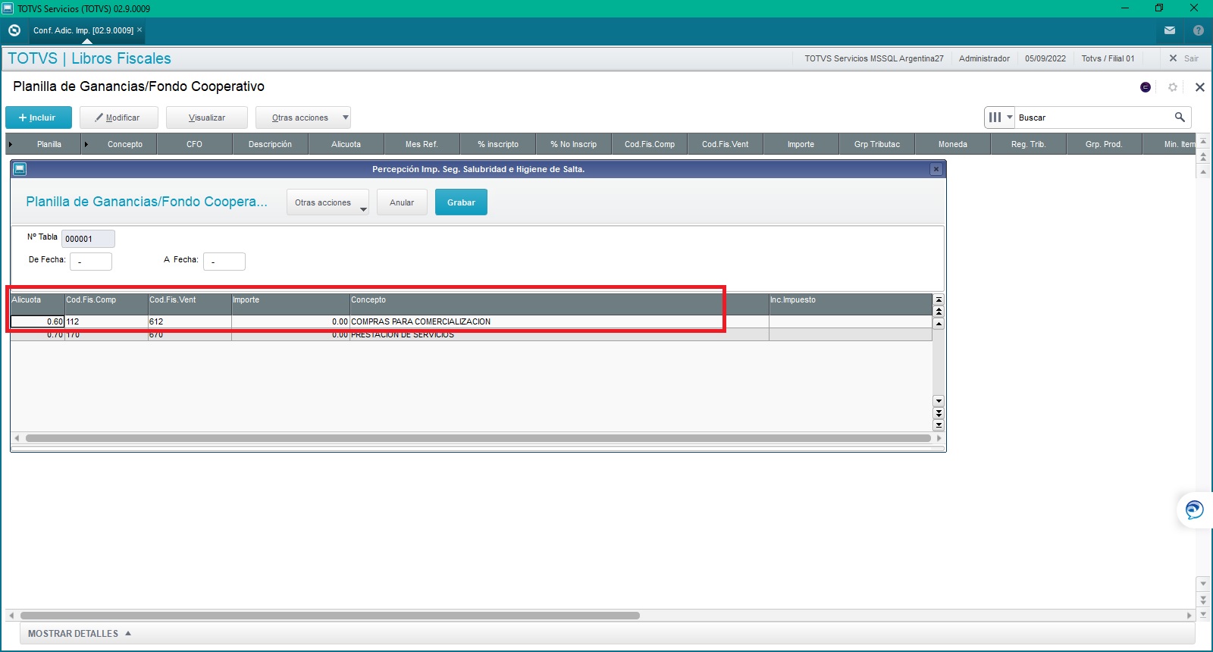Click the Descripción column header
1213x652 pixels.
[271, 144]
